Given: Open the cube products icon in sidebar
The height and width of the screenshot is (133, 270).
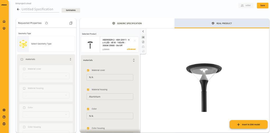Looking at the screenshot, I should pos(4,28).
